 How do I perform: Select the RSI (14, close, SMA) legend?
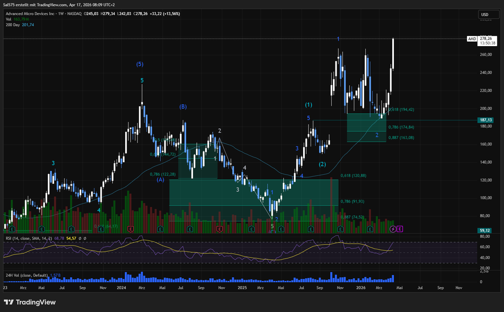29,238
